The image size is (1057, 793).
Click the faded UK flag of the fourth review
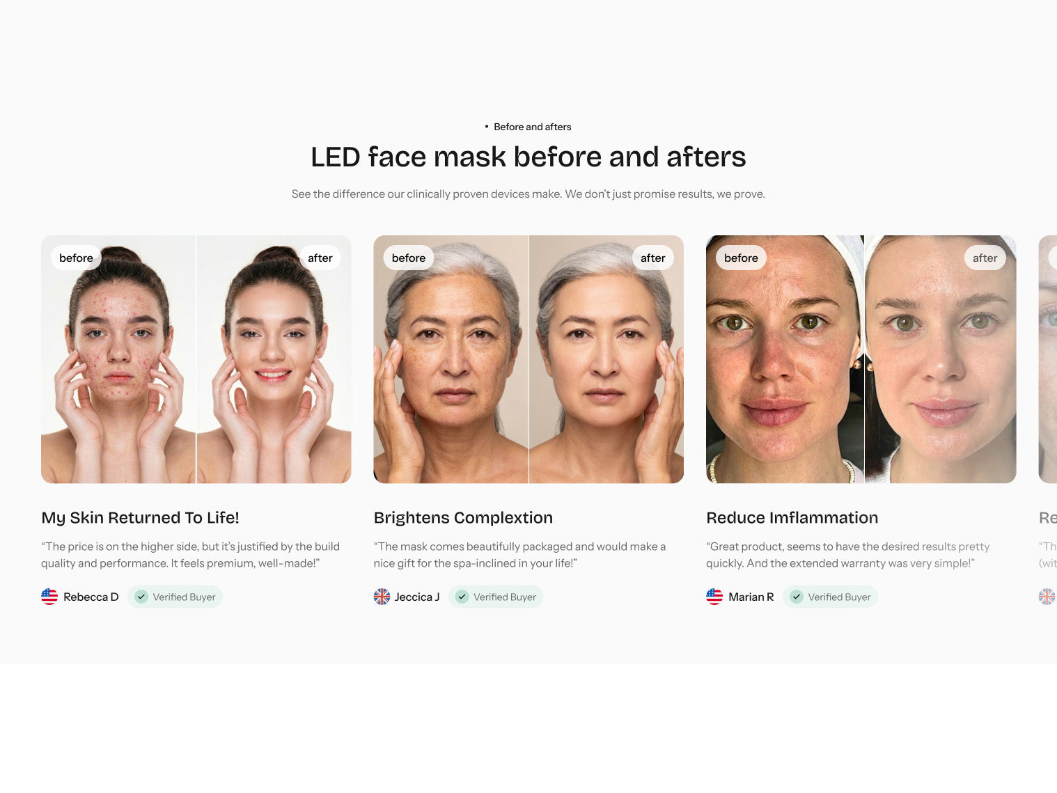pos(1047,597)
